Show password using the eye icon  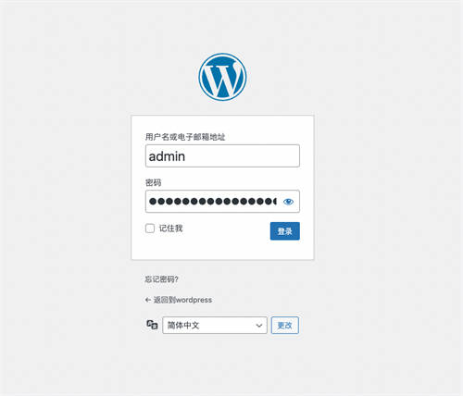point(288,202)
